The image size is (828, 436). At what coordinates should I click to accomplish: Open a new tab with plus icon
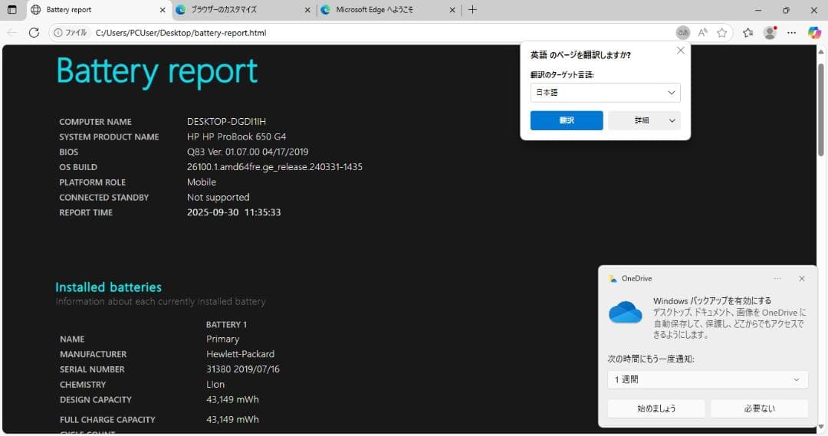(x=472, y=9)
